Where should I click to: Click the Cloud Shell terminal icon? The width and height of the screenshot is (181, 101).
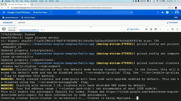4,29
